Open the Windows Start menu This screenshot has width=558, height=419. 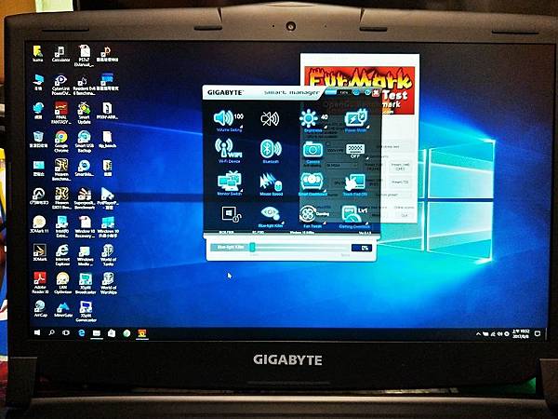[x=37, y=332]
